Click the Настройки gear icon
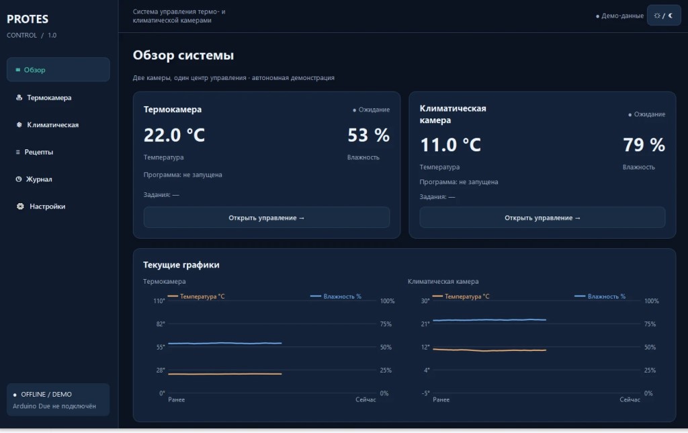Screen dimensions: 688x433 tap(20, 206)
